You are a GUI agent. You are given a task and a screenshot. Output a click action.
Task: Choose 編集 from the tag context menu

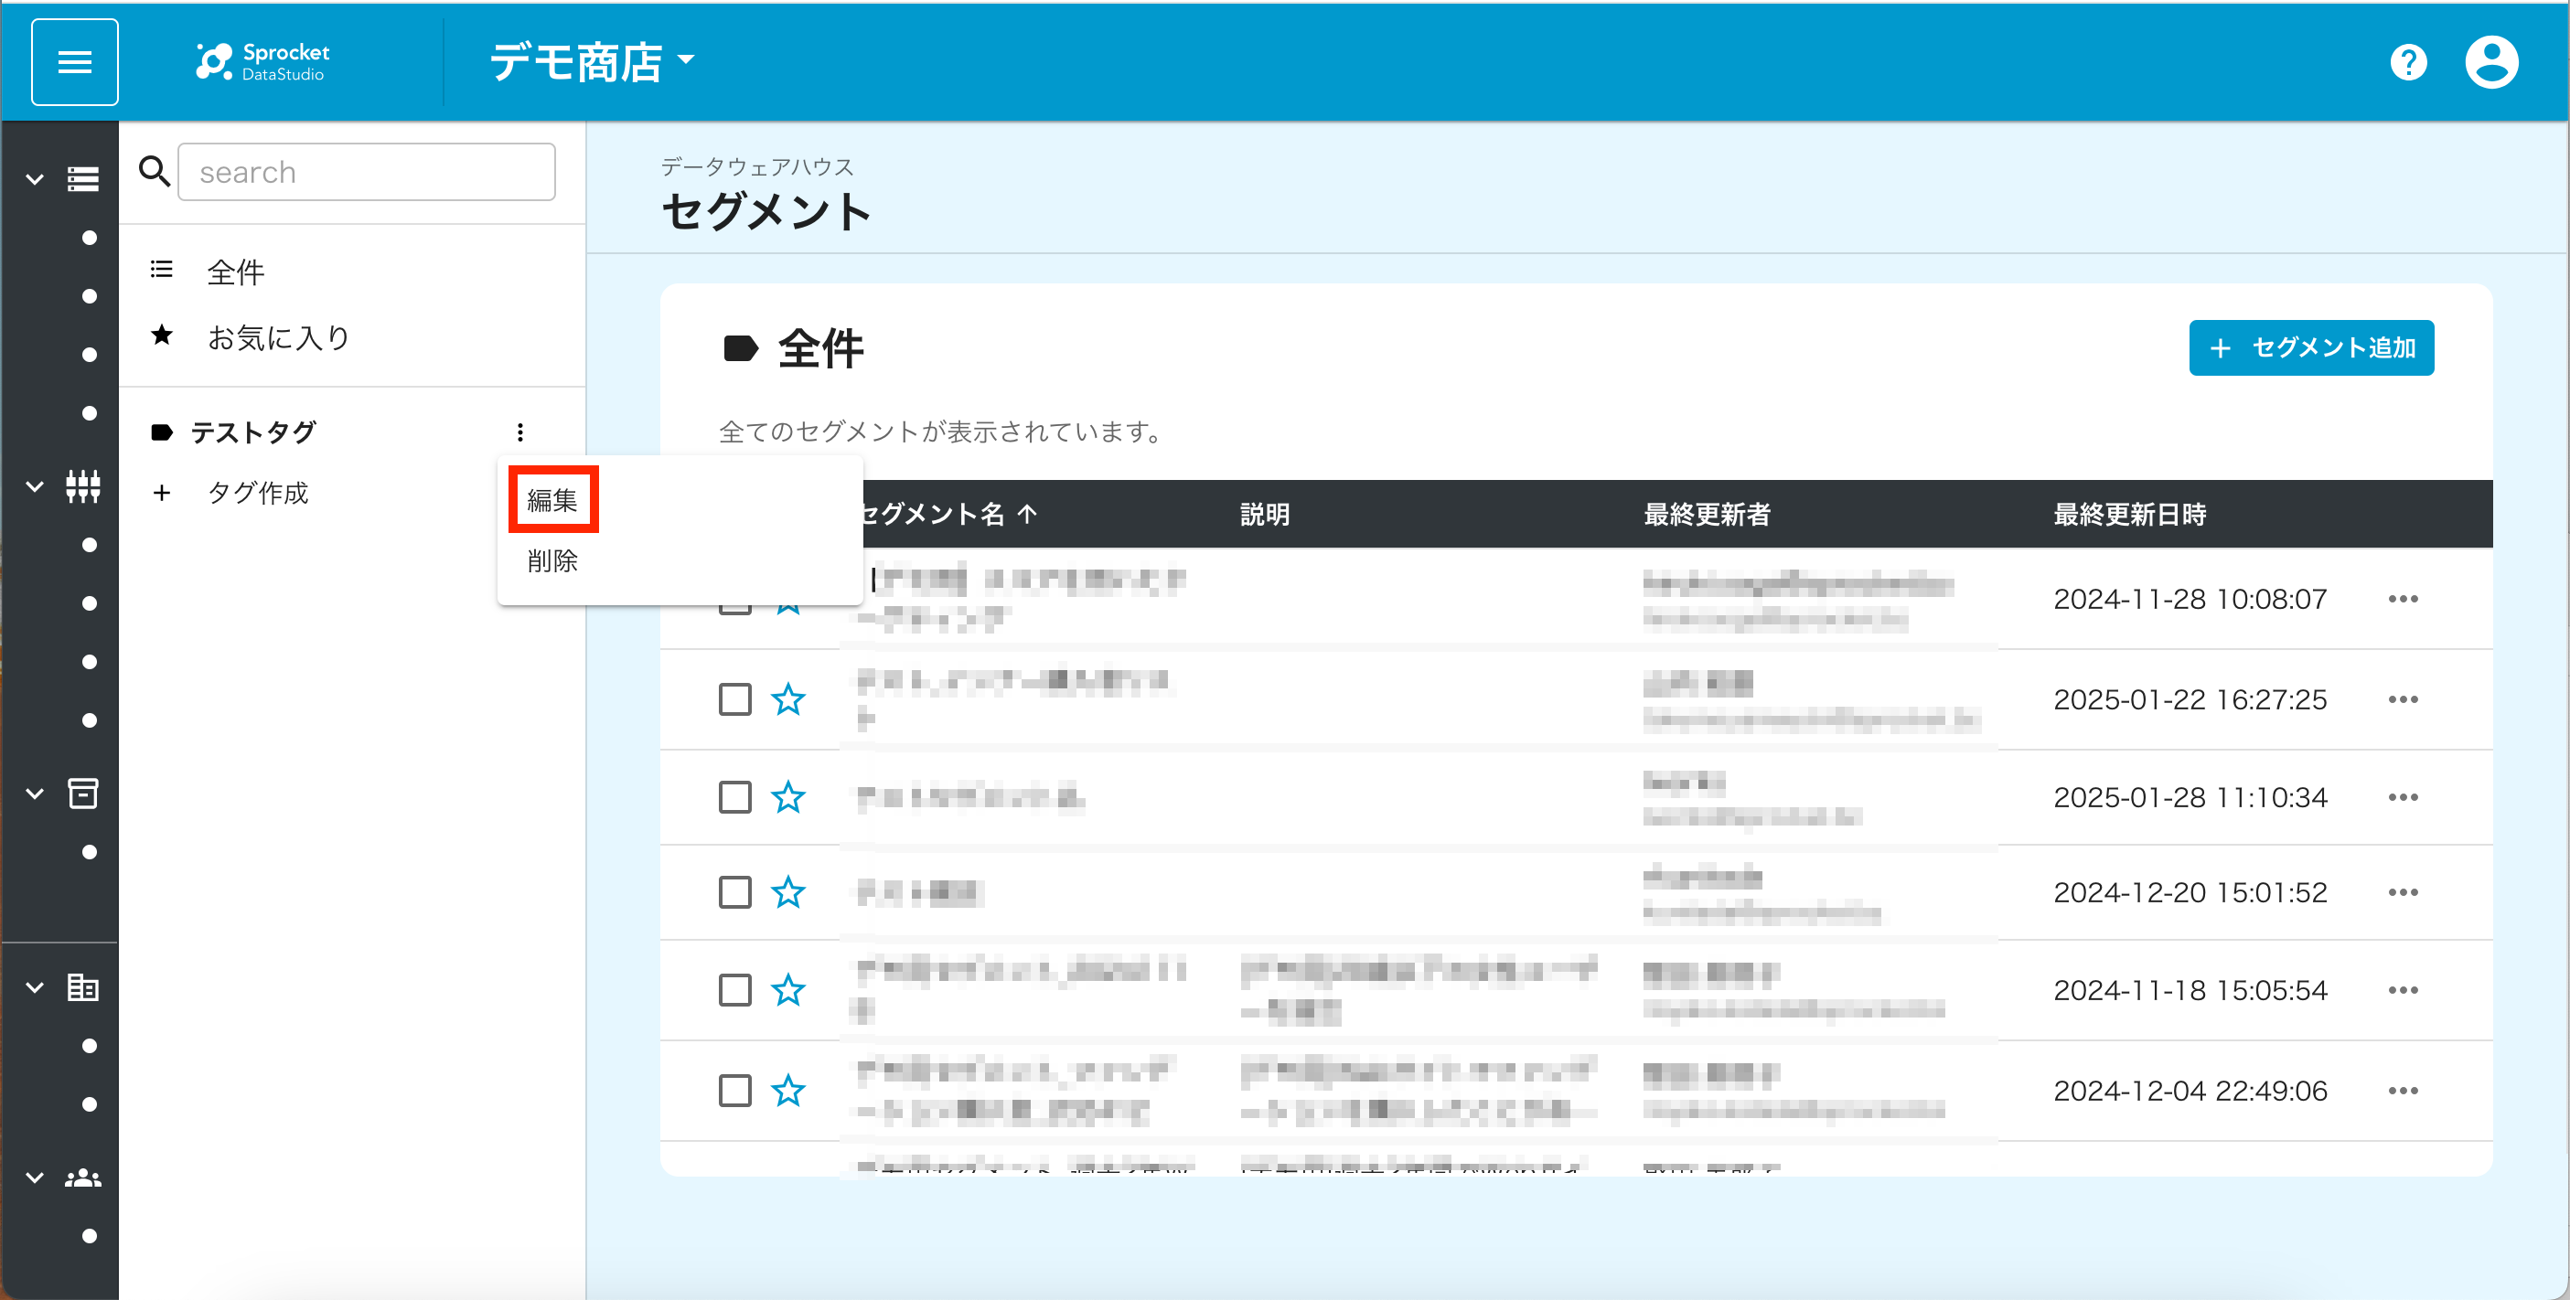(552, 499)
